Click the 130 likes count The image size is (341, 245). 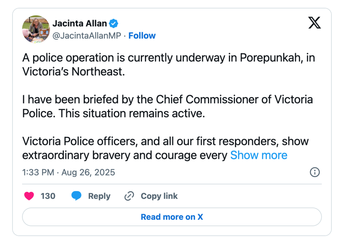coord(48,196)
